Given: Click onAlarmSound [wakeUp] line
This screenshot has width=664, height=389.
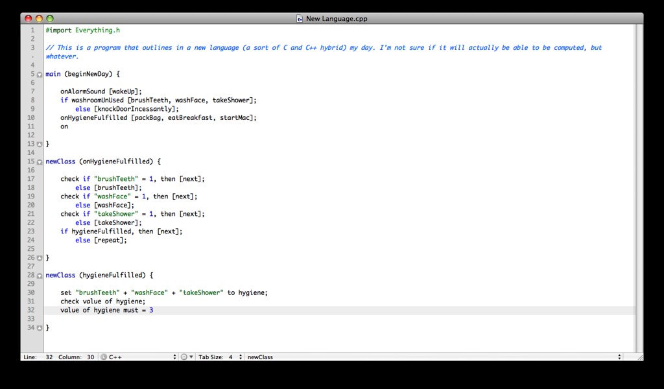Looking at the screenshot, I should [x=101, y=91].
